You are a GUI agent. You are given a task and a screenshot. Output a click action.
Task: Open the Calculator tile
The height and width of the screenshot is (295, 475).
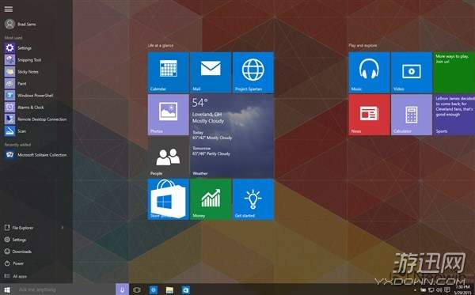(x=412, y=115)
